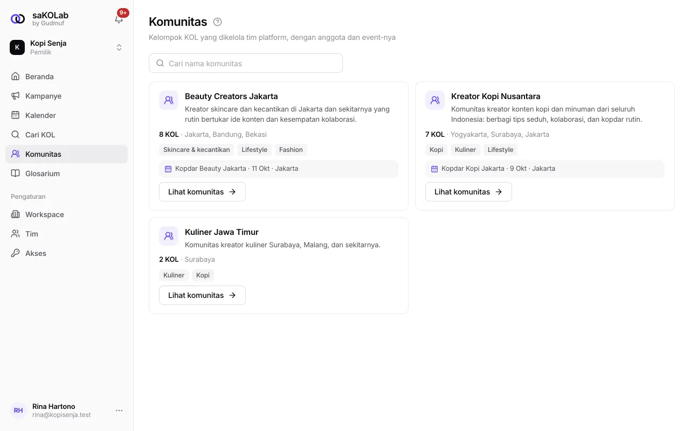Click the Kuliner Jawa Timur community icon
Image resolution: width=690 pixels, height=431 pixels.
[x=169, y=236]
